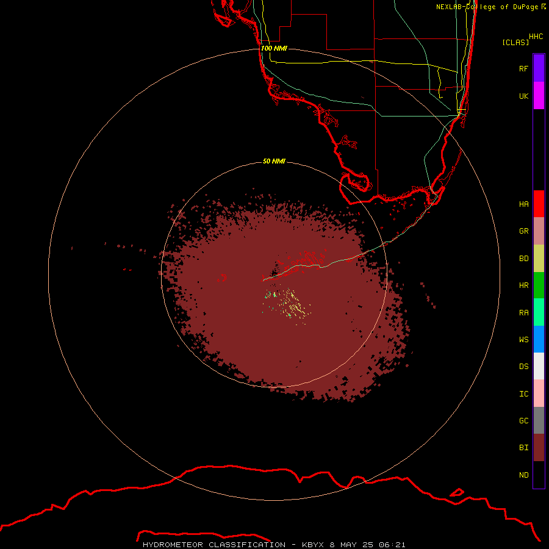Click the KBYX radar site identifier

pyautogui.click(x=313, y=545)
